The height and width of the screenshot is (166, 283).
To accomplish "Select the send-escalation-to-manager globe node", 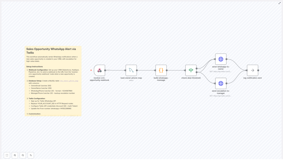I will click(x=221, y=83).
